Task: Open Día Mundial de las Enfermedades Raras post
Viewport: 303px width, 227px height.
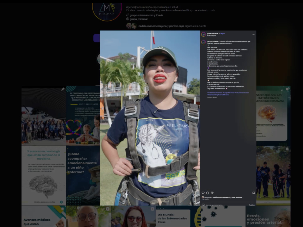Action: (178, 216)
